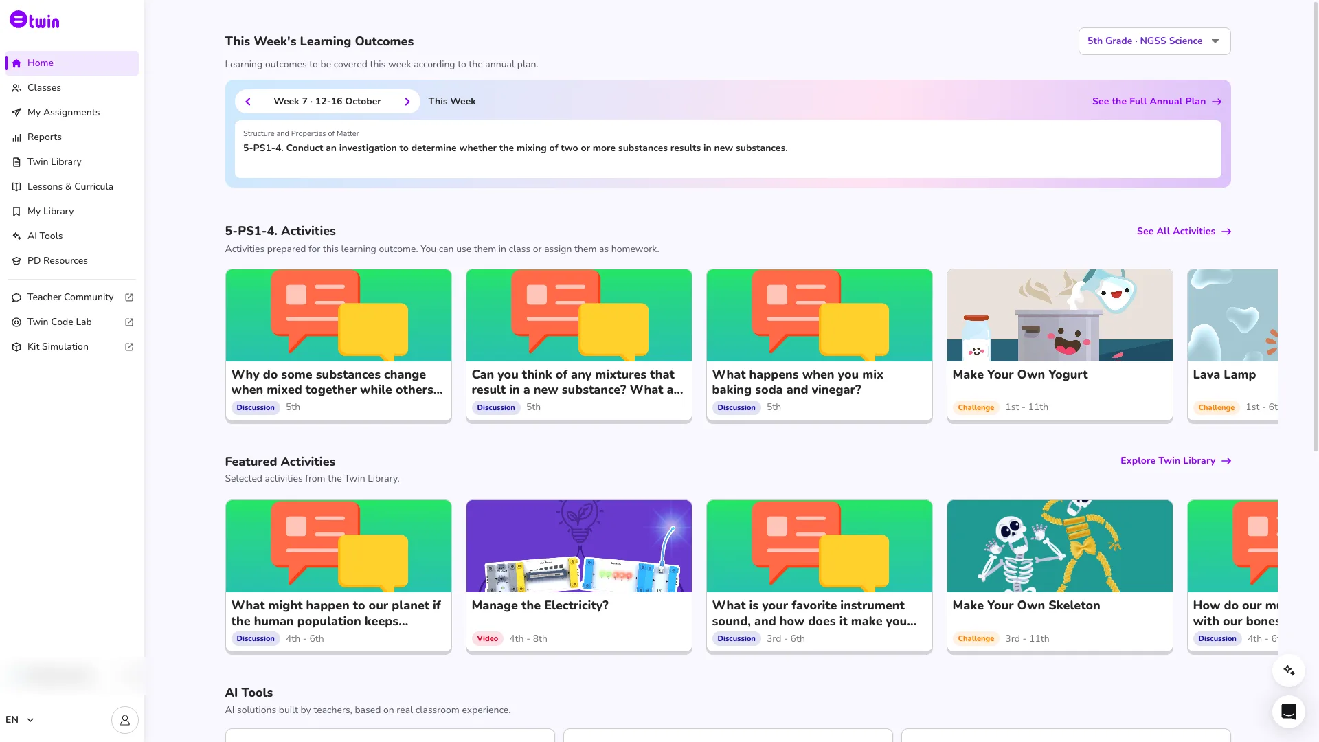Image resolution: width=1319 pixels, height=742 pixels.
Task: Open Reports in the sidebar
Action: pos(72,137)
